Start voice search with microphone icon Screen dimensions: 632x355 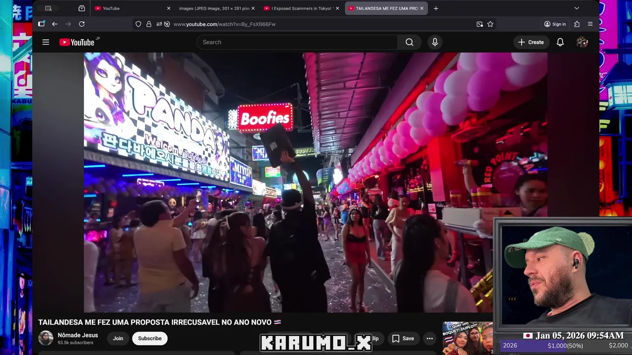[435, 42]
